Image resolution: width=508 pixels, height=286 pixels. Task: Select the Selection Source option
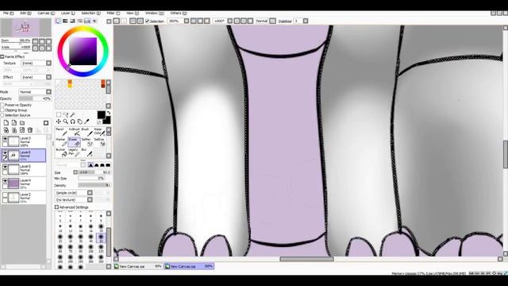2,115
